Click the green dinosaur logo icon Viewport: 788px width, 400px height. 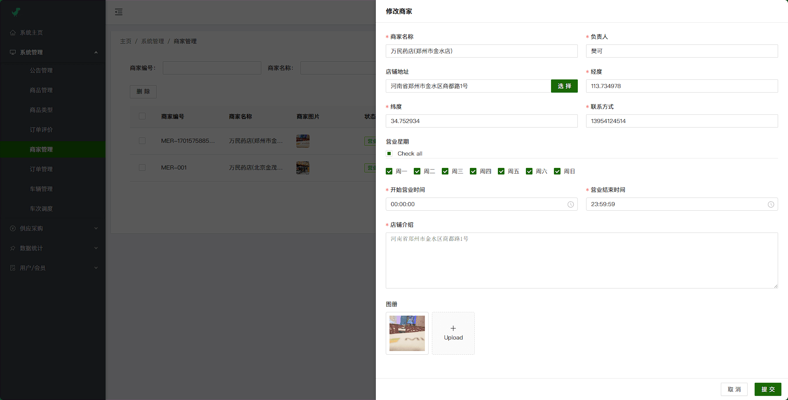point(16,12)
